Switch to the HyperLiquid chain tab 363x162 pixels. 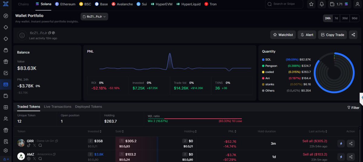click(x=188, y=4)
